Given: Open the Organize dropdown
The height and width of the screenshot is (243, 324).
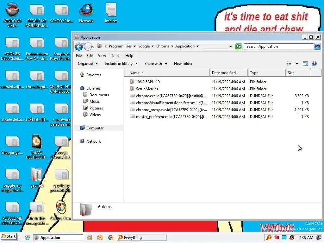Looking at the screenshot, I should tap(88, 64).
